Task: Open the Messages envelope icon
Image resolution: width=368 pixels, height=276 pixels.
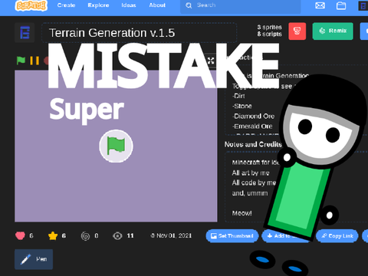Action: [x=320, y=5]
